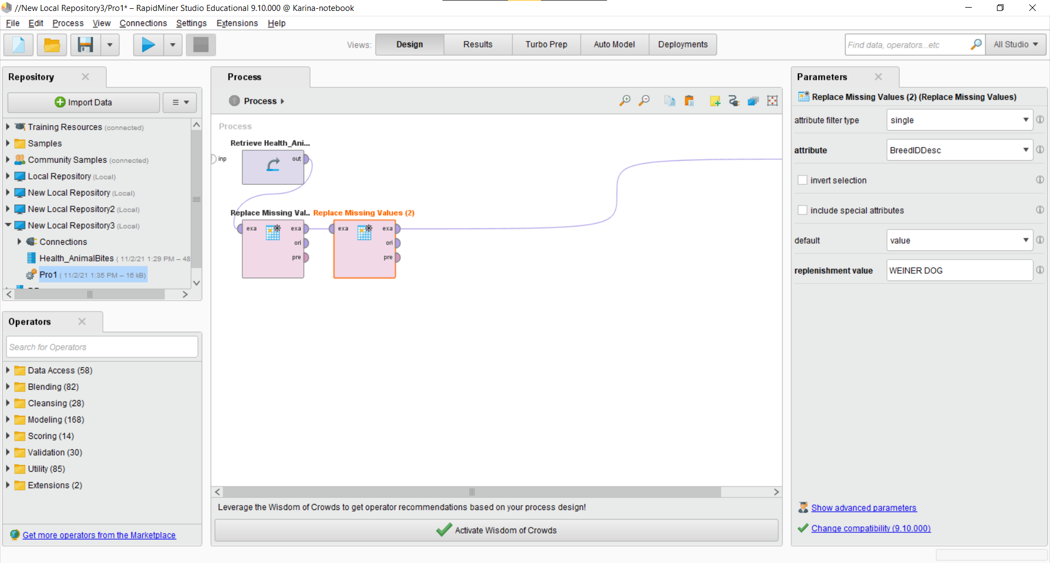This screenshot has height=563, width=1050.
Task: Expand the Modeling (168) operator folder
Action: pyautogui.click(x=8, y=419)
